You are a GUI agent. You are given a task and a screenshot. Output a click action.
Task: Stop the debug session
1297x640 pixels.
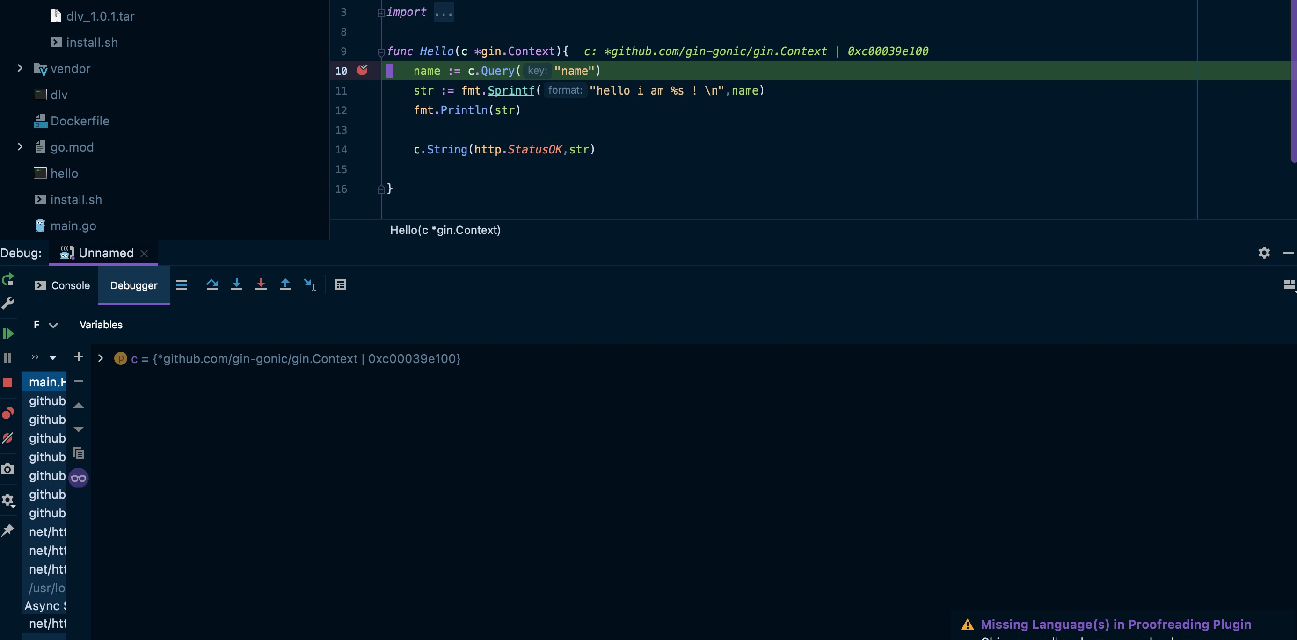7,383
